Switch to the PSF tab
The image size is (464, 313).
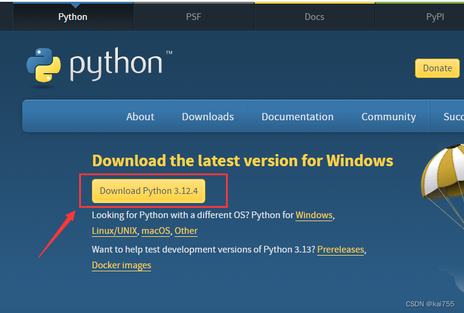(193, 17)
